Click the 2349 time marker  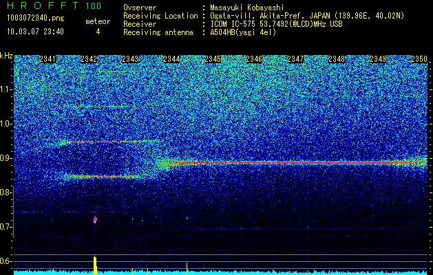[378, 59]
